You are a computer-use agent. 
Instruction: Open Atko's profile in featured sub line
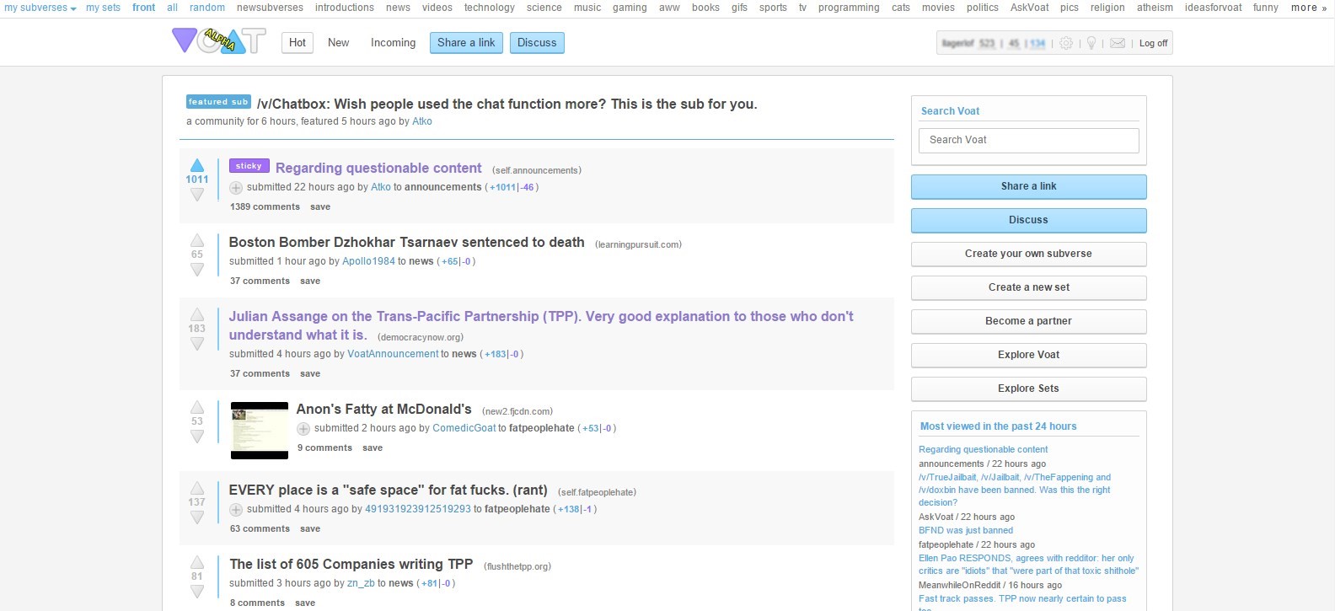pyautogui.click(x=421, y=121)
